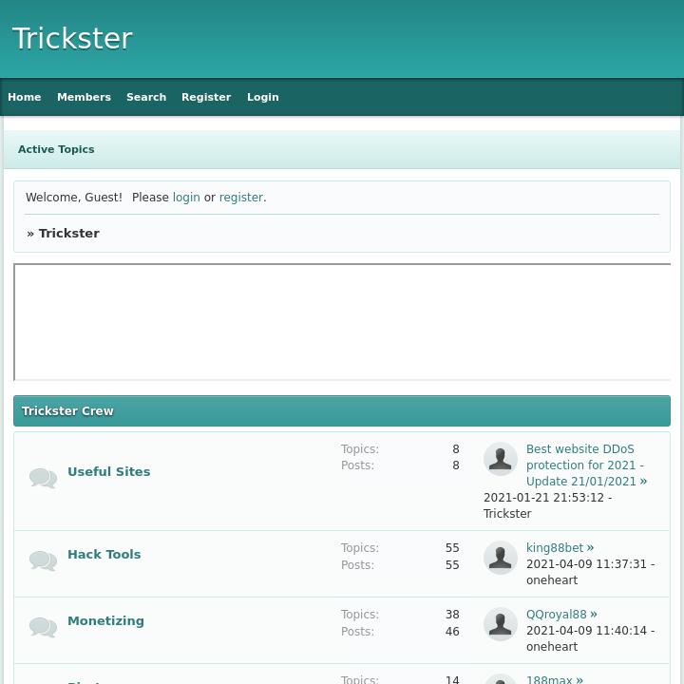
Task: Click the Trickster site title header
Action: click(72, 39)
